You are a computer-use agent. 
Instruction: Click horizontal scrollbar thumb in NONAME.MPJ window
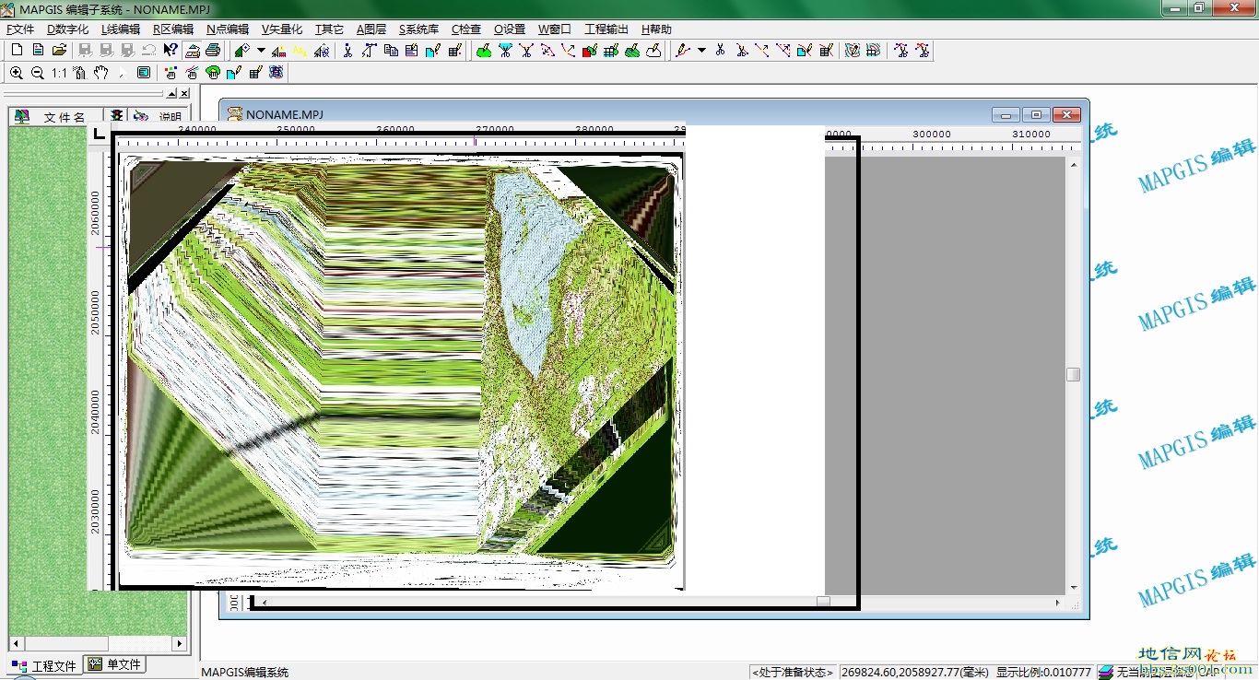823,602
